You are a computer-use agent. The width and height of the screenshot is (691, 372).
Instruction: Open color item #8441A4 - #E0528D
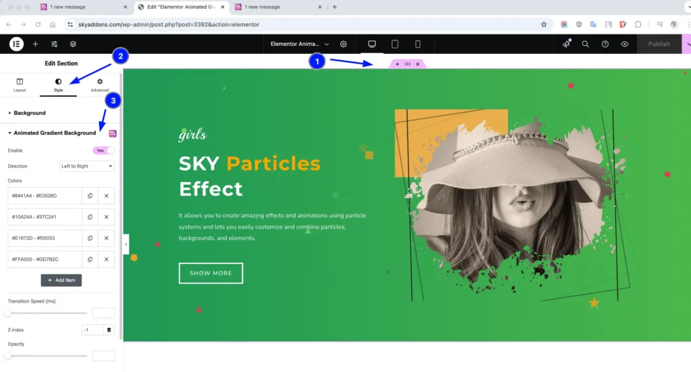pyautogui.click(x=45, y=196)
